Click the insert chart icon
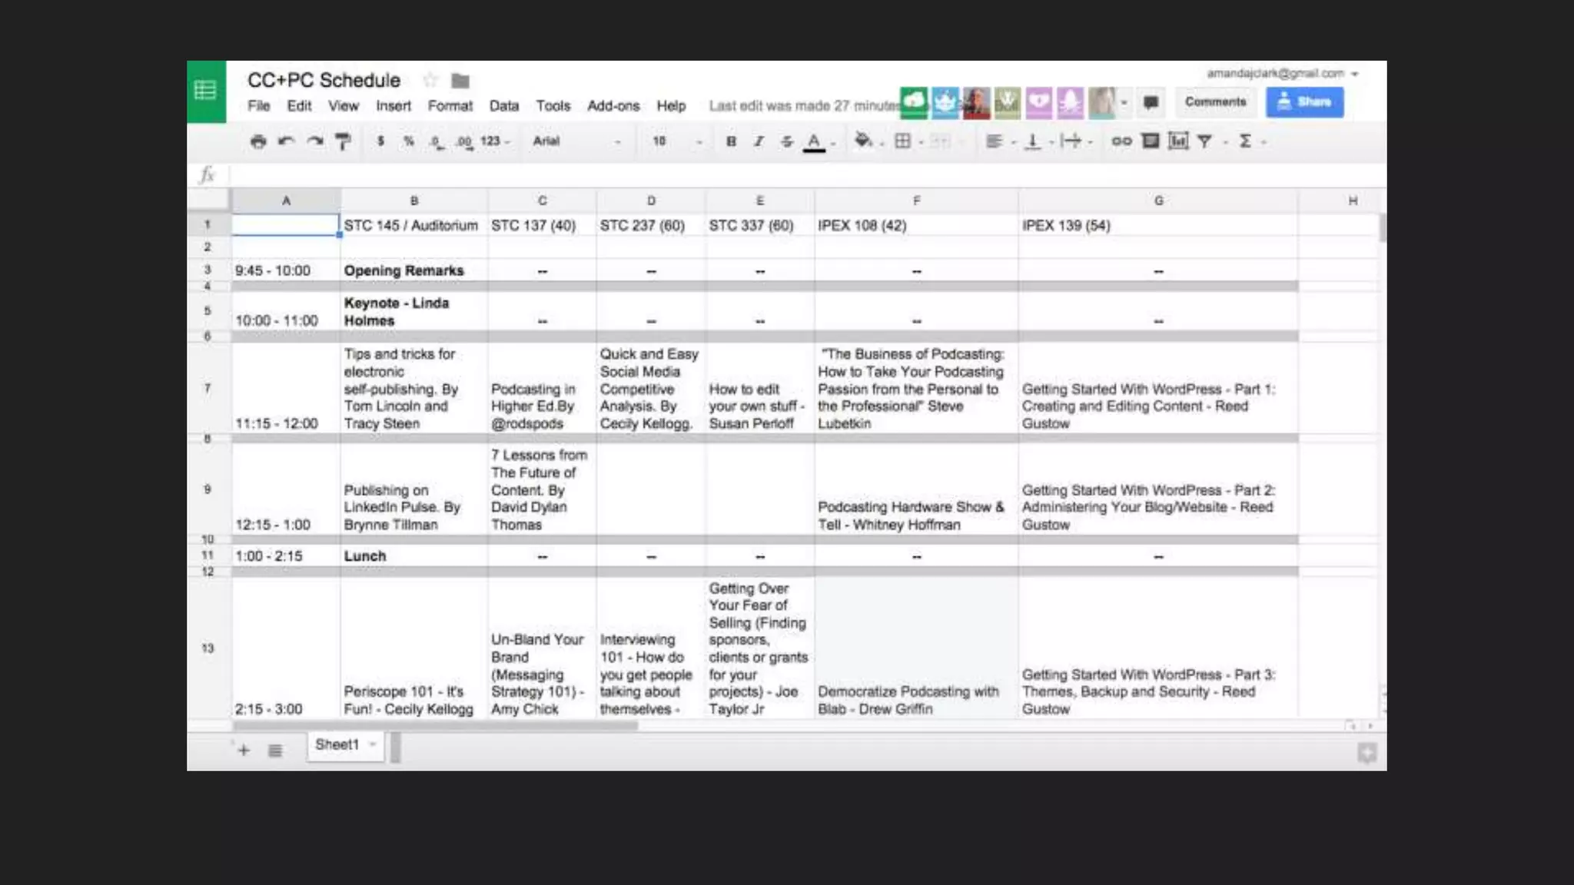 point(1177,141)
